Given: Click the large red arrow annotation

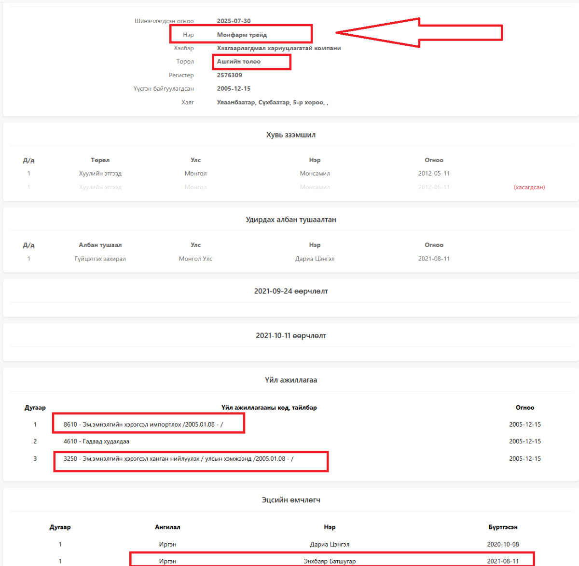Looking at the screenshot, I should tap(419, 33).
